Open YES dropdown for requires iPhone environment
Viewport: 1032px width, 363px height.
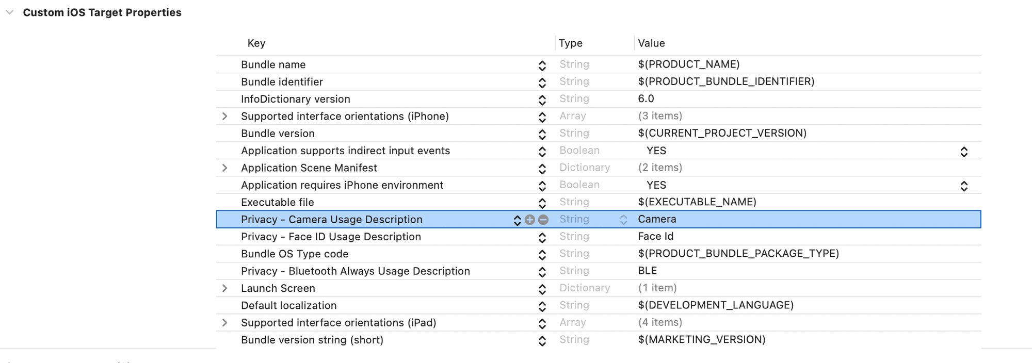click(963, 186)
